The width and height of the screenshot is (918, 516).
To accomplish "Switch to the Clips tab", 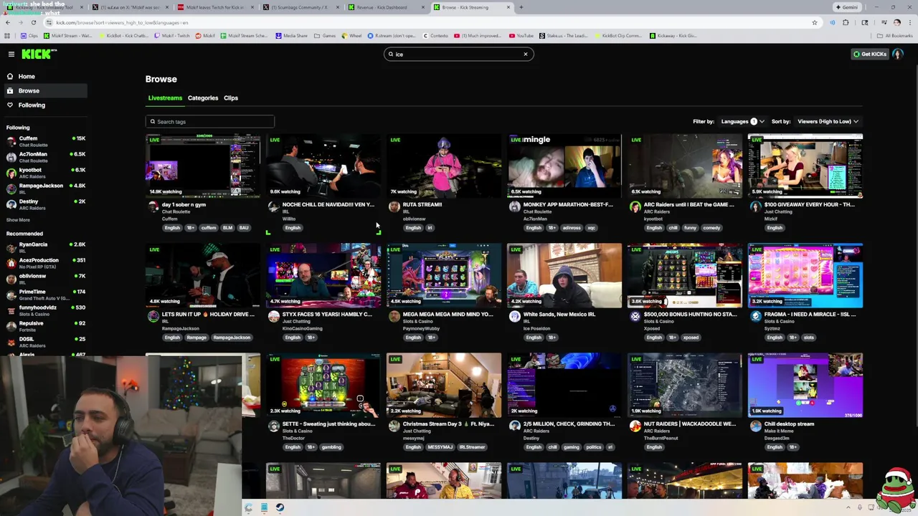I will (231, 97).
